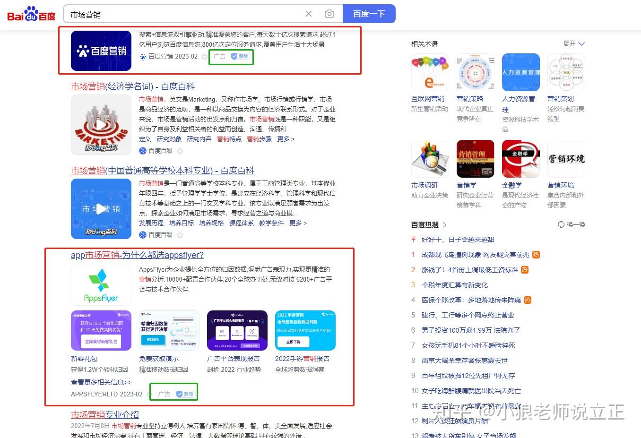Open hot topic 女子吃海鲜腹痛就医出院当天死亡
Image resolution: width=641 pixels, height=438 pixels.
point(471,391)
